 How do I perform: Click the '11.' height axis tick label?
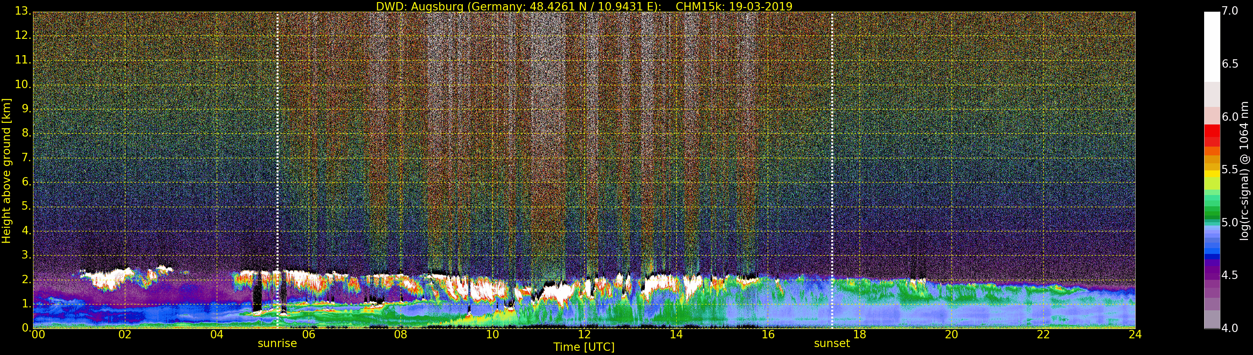pos(23,60)
